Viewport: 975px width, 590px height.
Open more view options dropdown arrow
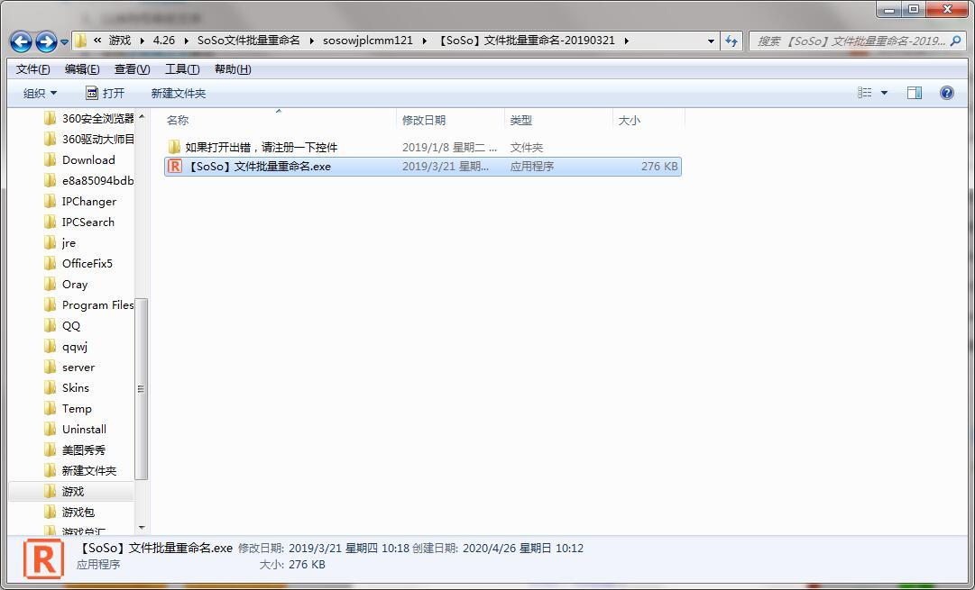tap(884, 93)
